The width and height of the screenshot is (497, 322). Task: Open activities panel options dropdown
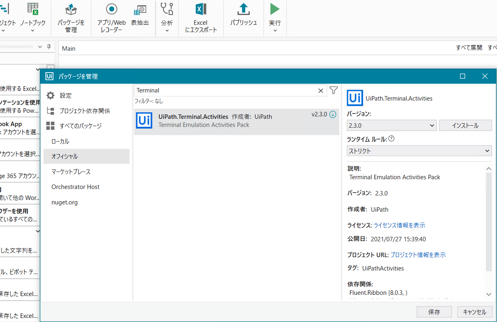(40, 47)
